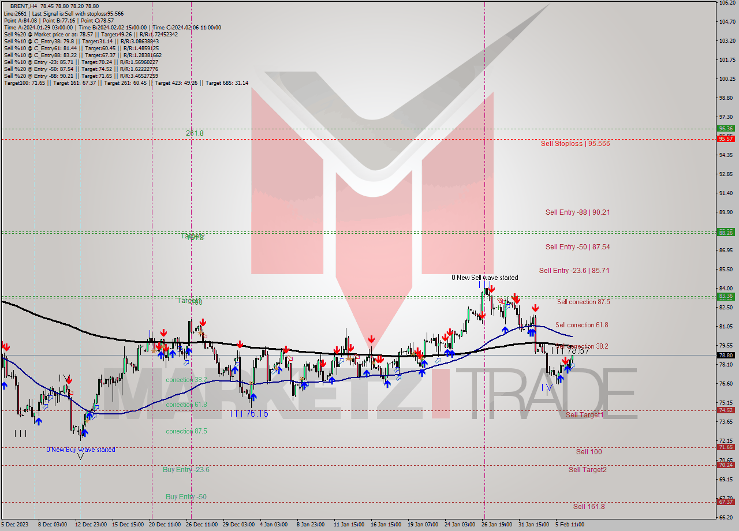739x531 pixels.
Task: Click the green correction 38.2 label
Action: tap(186, 380)
